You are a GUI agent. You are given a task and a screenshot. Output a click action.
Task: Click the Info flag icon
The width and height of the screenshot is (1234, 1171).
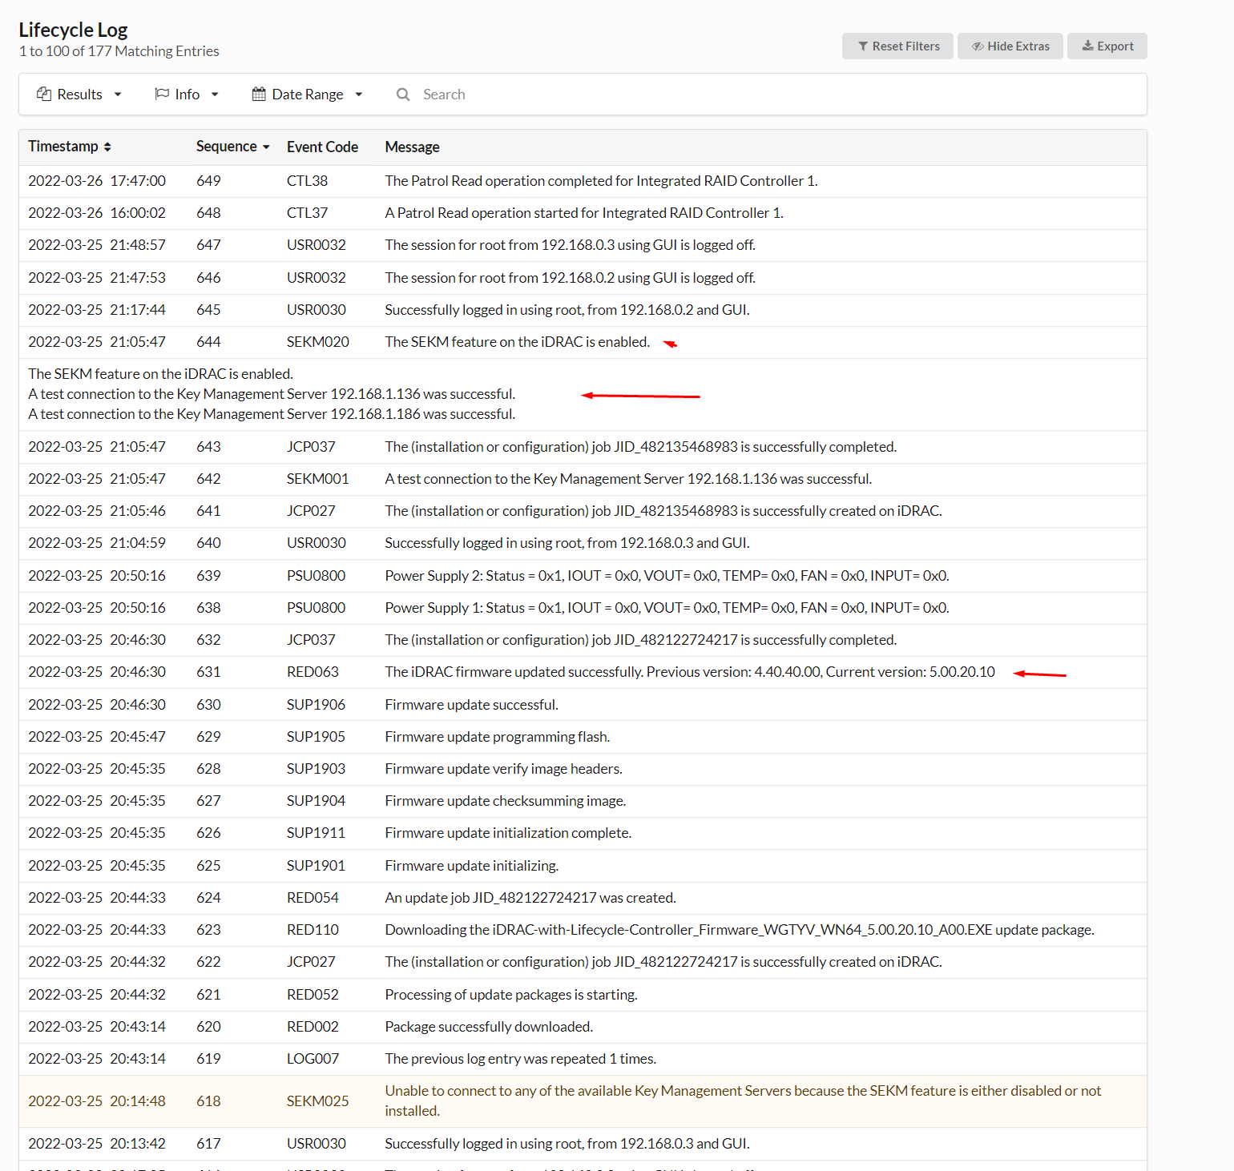pos(162,94)
